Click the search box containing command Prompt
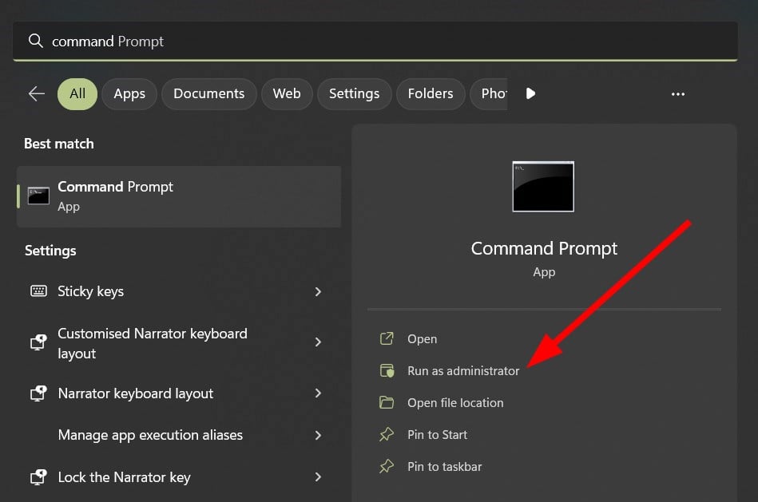 pos(375,42)
